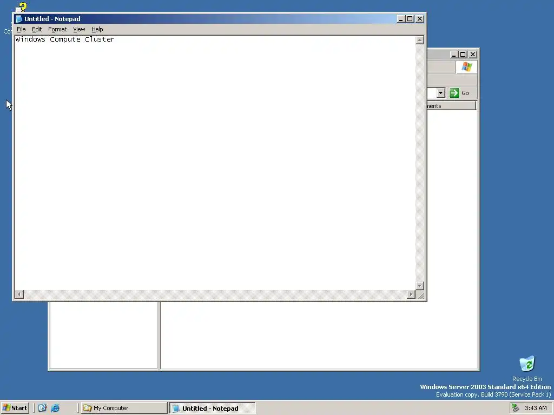Click the Notepad horizontal scroll right arrow
The height and width of the screenshot is (415, 554).
[x=411, y=294]
